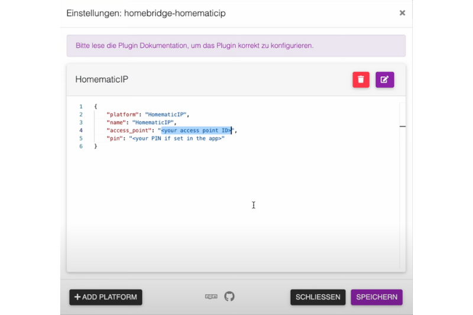Click line number 1 in the gutter
Image resolution: width=473 pixels, height=315 pixels.
(81, 106)
